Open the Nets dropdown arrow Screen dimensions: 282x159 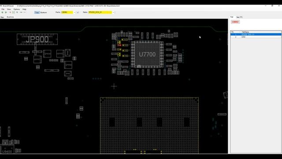[x=114, y=12]
